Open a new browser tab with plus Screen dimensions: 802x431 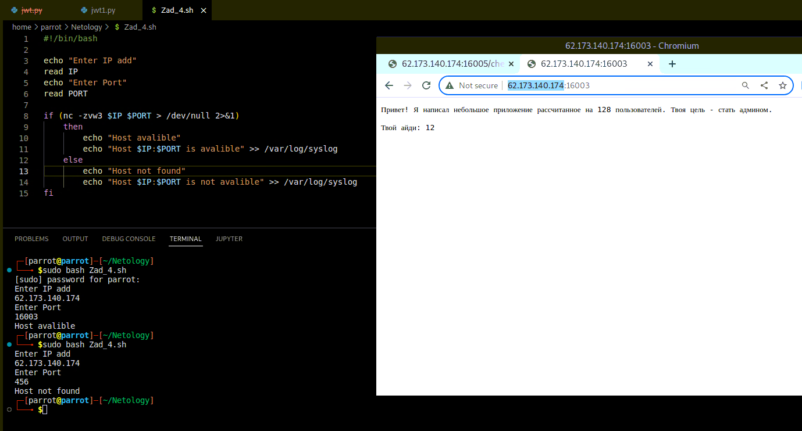(672, 64)
